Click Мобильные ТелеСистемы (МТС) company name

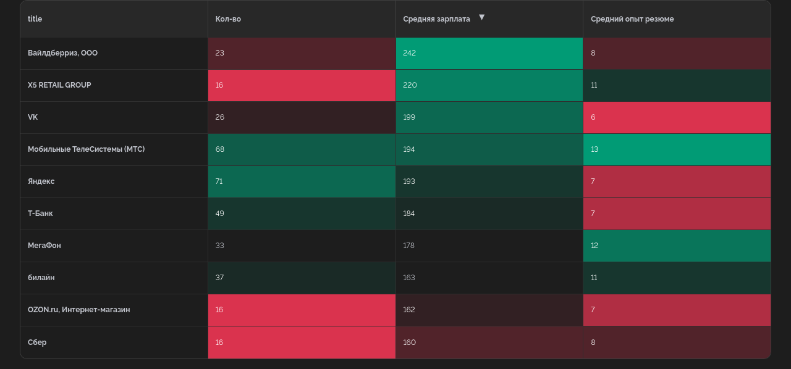[86, 149]
